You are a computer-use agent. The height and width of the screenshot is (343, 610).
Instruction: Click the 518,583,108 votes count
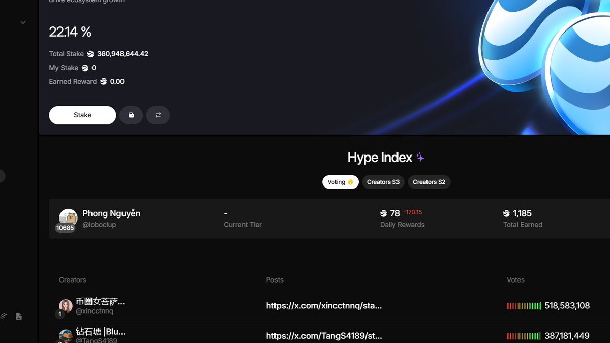[567, 306]
